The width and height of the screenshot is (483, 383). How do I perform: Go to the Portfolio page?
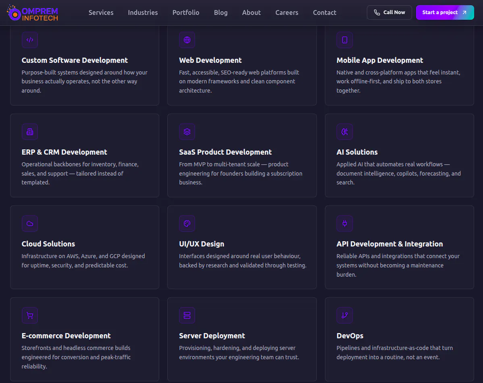tap(186, 12)
